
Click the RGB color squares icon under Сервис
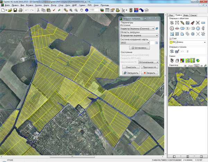click(x=182, y=60)
